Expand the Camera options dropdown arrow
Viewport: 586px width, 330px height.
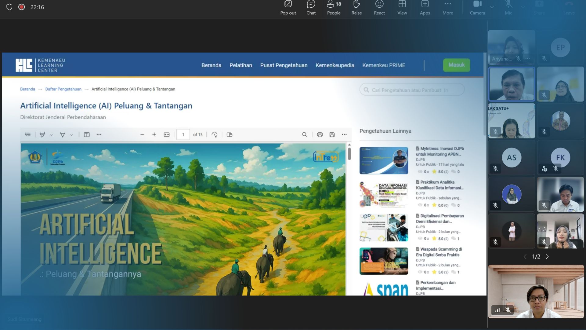(492, 7)
